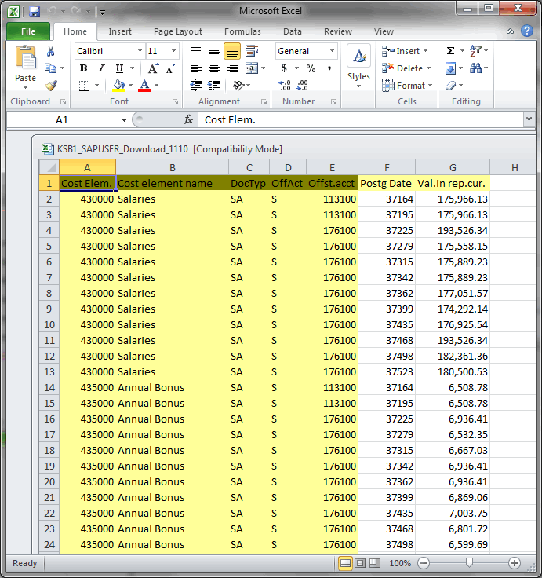Open the Name Box dropdown arrow
Screen dimensions: 542x578
coord(124,120)
